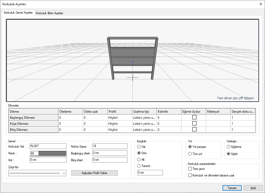Confirm with the Tamam button
Viewport: 265px width, 193px height.
point(232,188)
